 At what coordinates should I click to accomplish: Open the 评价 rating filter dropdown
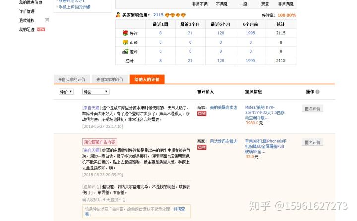point(66,92)
